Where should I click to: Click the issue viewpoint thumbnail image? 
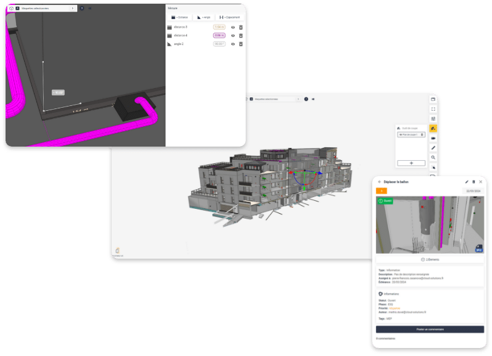[430, 225]
